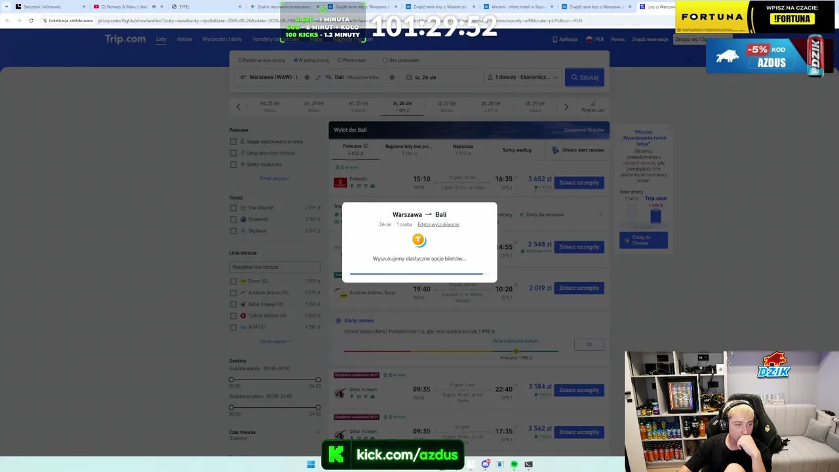Tick the Austrian Airlines checkbox

233,293
